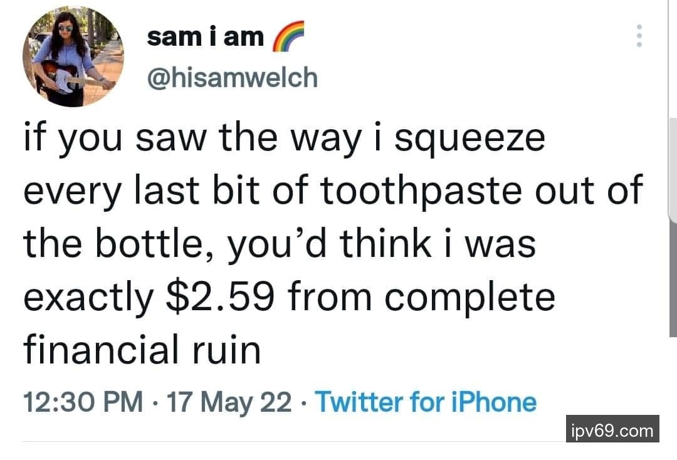
Task: Click the display name "sam i am"
Action: coord(205,37)
